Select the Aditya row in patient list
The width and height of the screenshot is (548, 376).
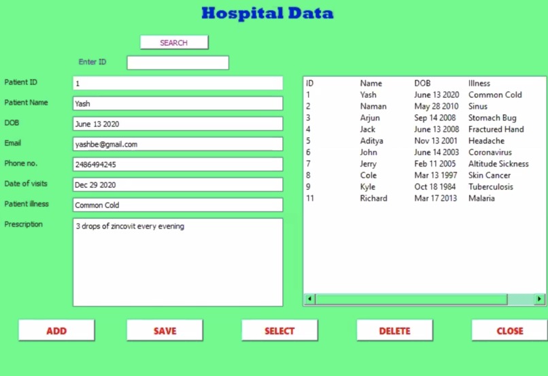click(x=424, y=141)
